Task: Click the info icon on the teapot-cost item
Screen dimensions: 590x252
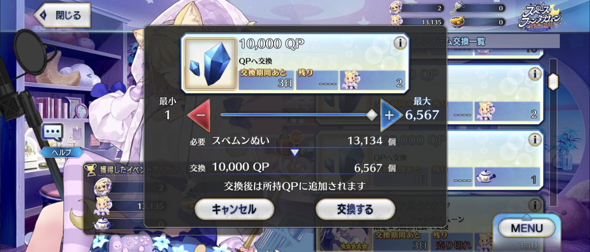Action: (535, 140)
